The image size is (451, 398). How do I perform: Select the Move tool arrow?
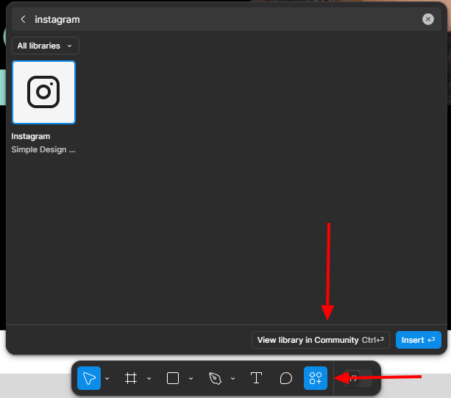89,378
